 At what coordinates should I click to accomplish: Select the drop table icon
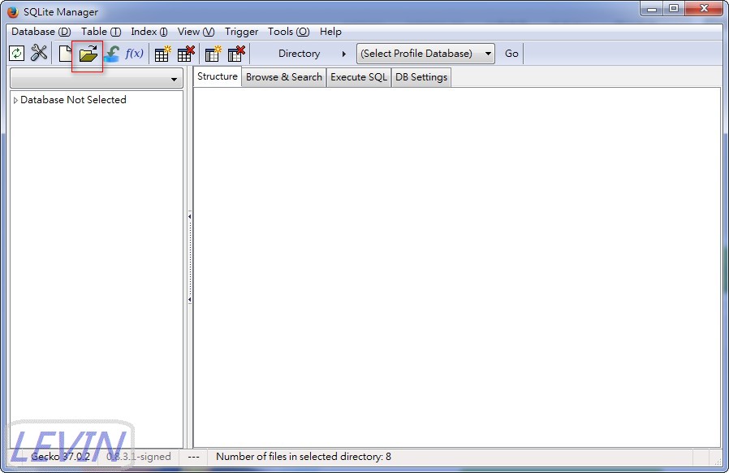(x=186, y=53)
